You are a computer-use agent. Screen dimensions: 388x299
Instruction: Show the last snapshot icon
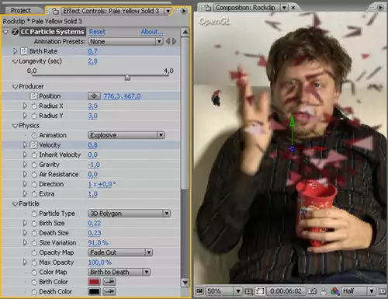324,291
